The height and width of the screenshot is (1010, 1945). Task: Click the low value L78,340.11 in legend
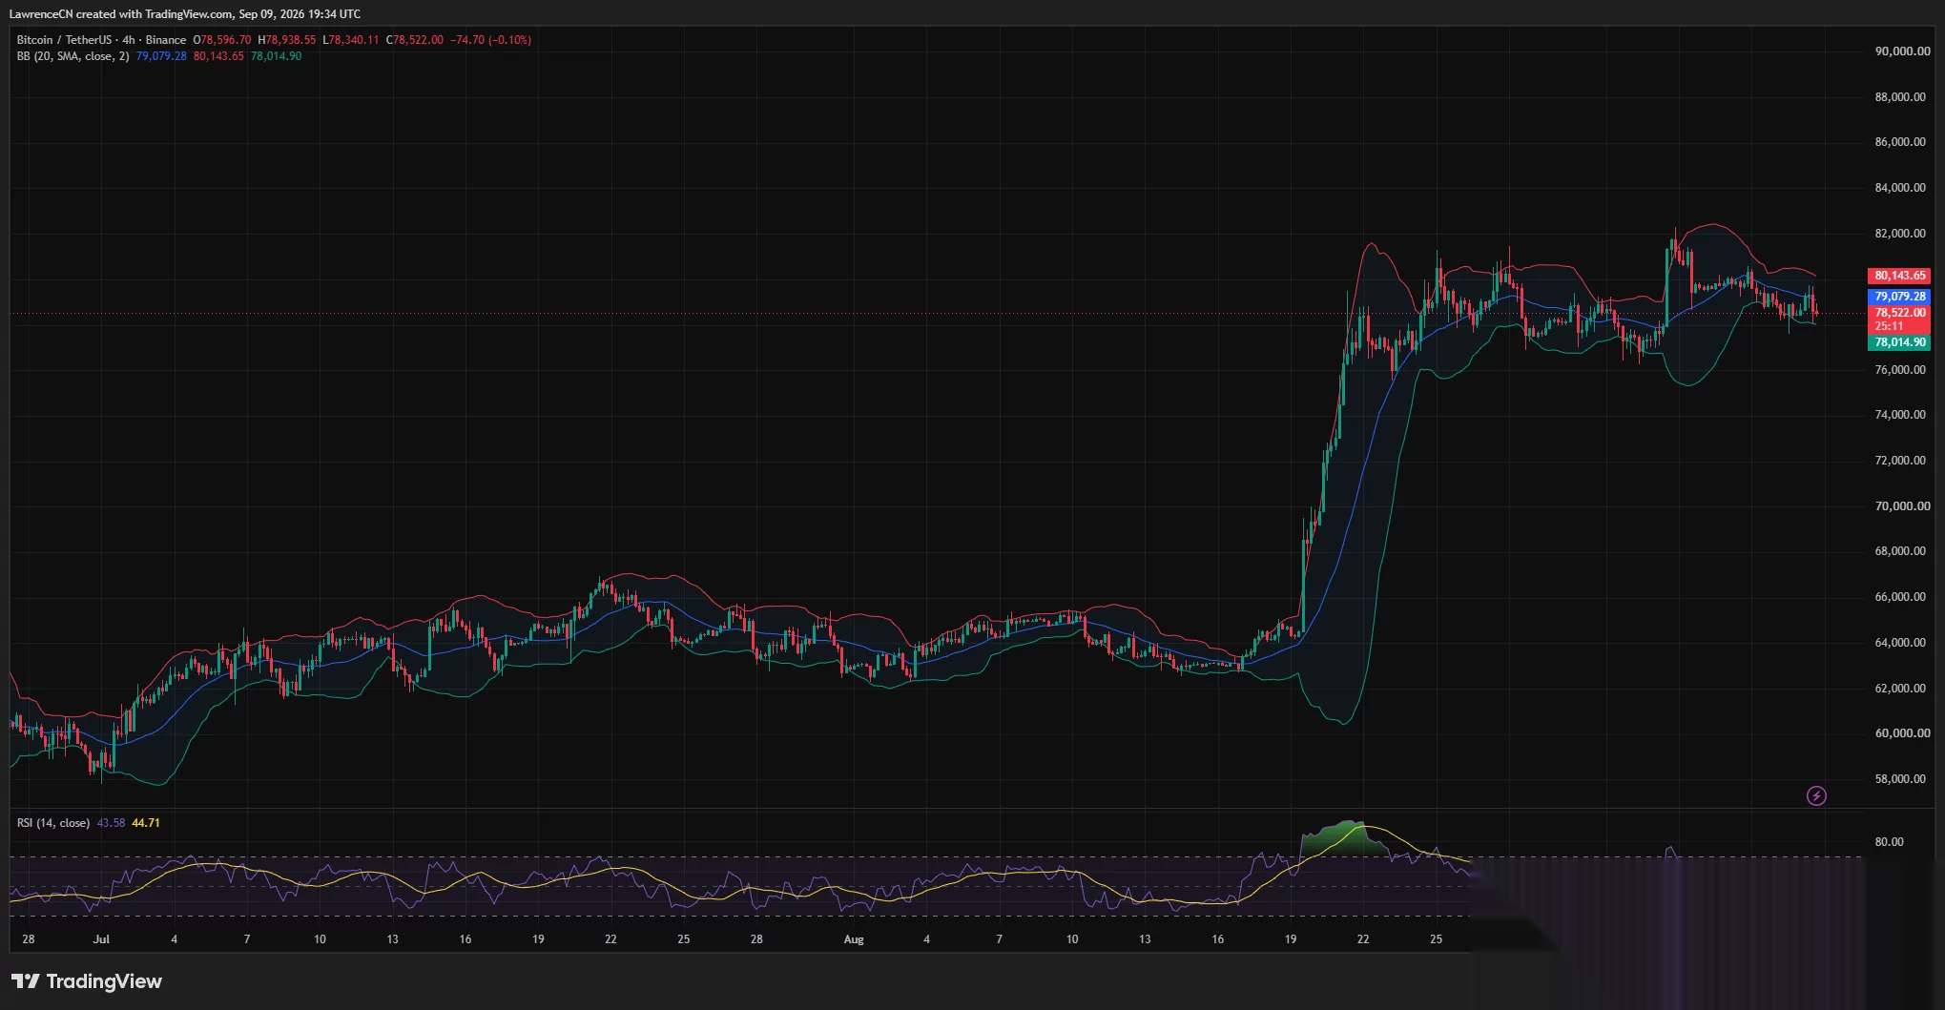[351, 40]
